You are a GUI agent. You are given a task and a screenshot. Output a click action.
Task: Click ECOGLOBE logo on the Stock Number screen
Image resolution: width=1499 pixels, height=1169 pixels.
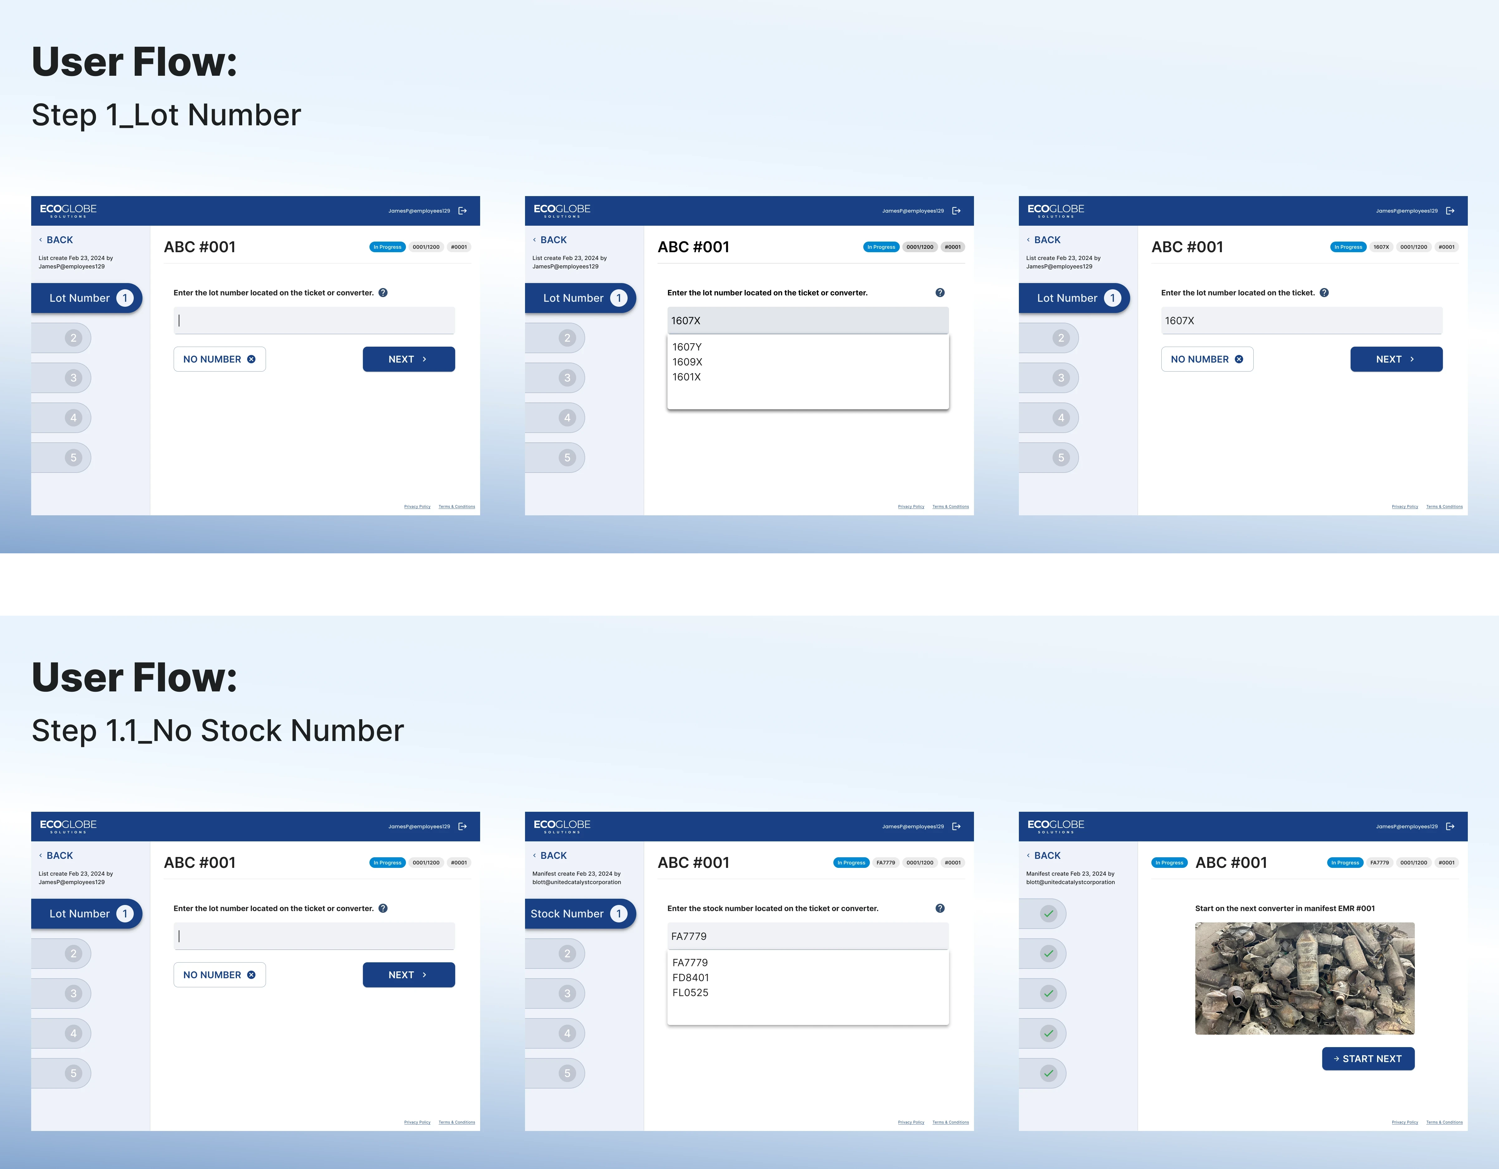[x=562, y=826]
